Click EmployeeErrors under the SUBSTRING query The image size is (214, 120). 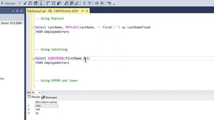pos(57,63)
